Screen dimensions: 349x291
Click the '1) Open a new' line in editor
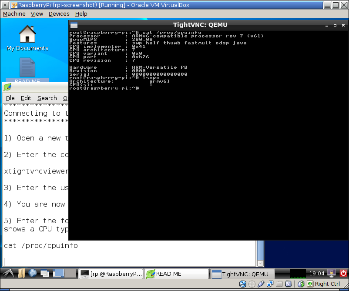click(x=36, y=138)
